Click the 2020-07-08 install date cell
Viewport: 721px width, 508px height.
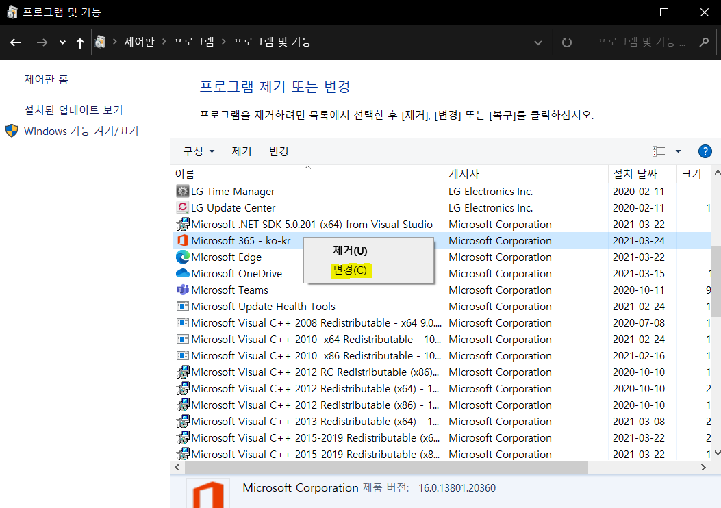pyautogui.click(x=639, y=322)
